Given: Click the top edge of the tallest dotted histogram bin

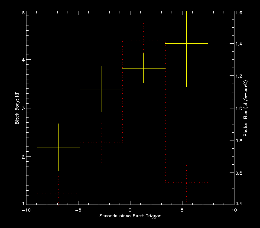Looking at the screenshot, I should (143, 40).
